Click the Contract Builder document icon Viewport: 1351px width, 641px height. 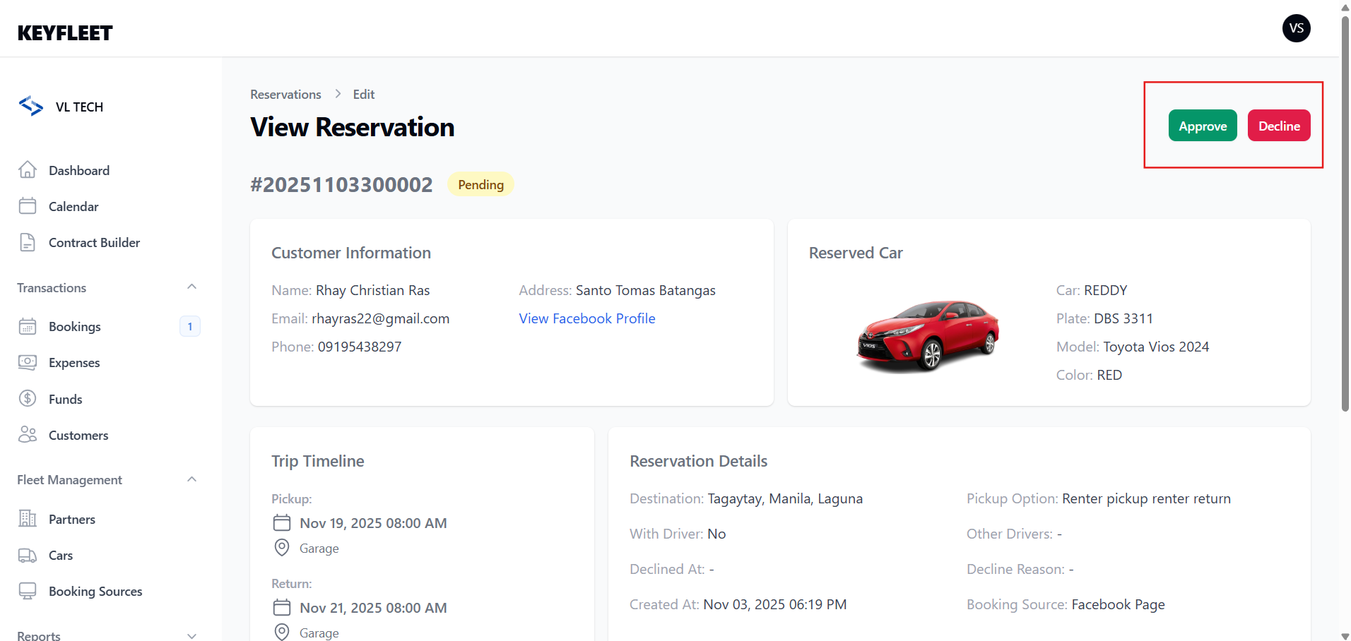[28, 242]
